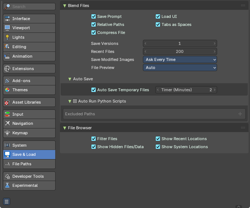
Task: Click the Developer Tools gear icon
Action: point(7,176)
